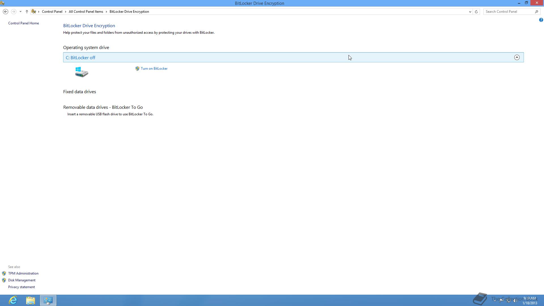Click the window system menu icon in title bar
Image resolution: width=544 pixels, height=306 pixels.
pyautogui.click(x=2, y=3)
